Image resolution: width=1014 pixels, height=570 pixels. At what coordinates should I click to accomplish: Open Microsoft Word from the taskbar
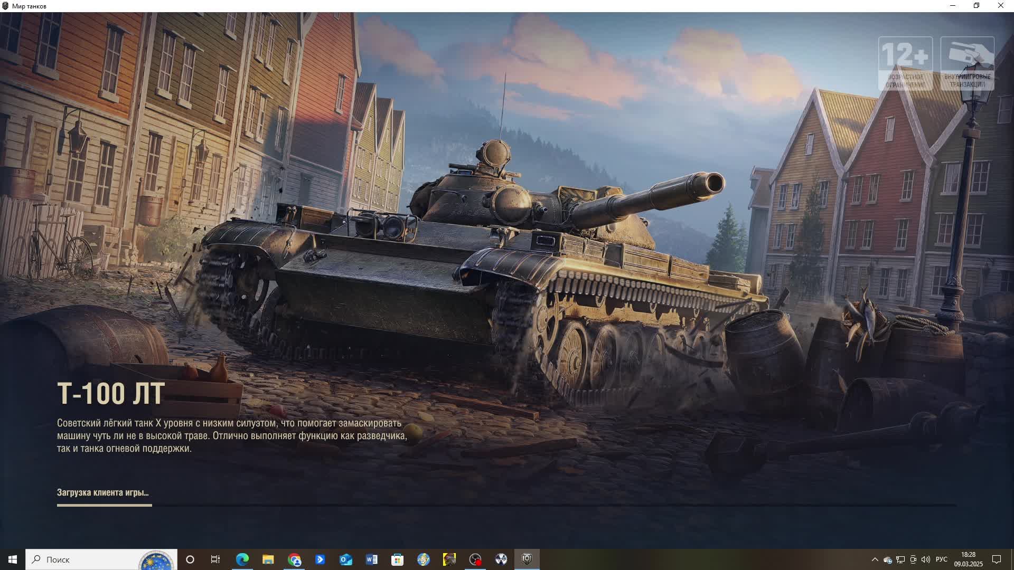[372, 559]
